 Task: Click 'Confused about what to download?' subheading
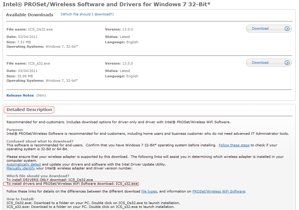(x=40, y=141)
